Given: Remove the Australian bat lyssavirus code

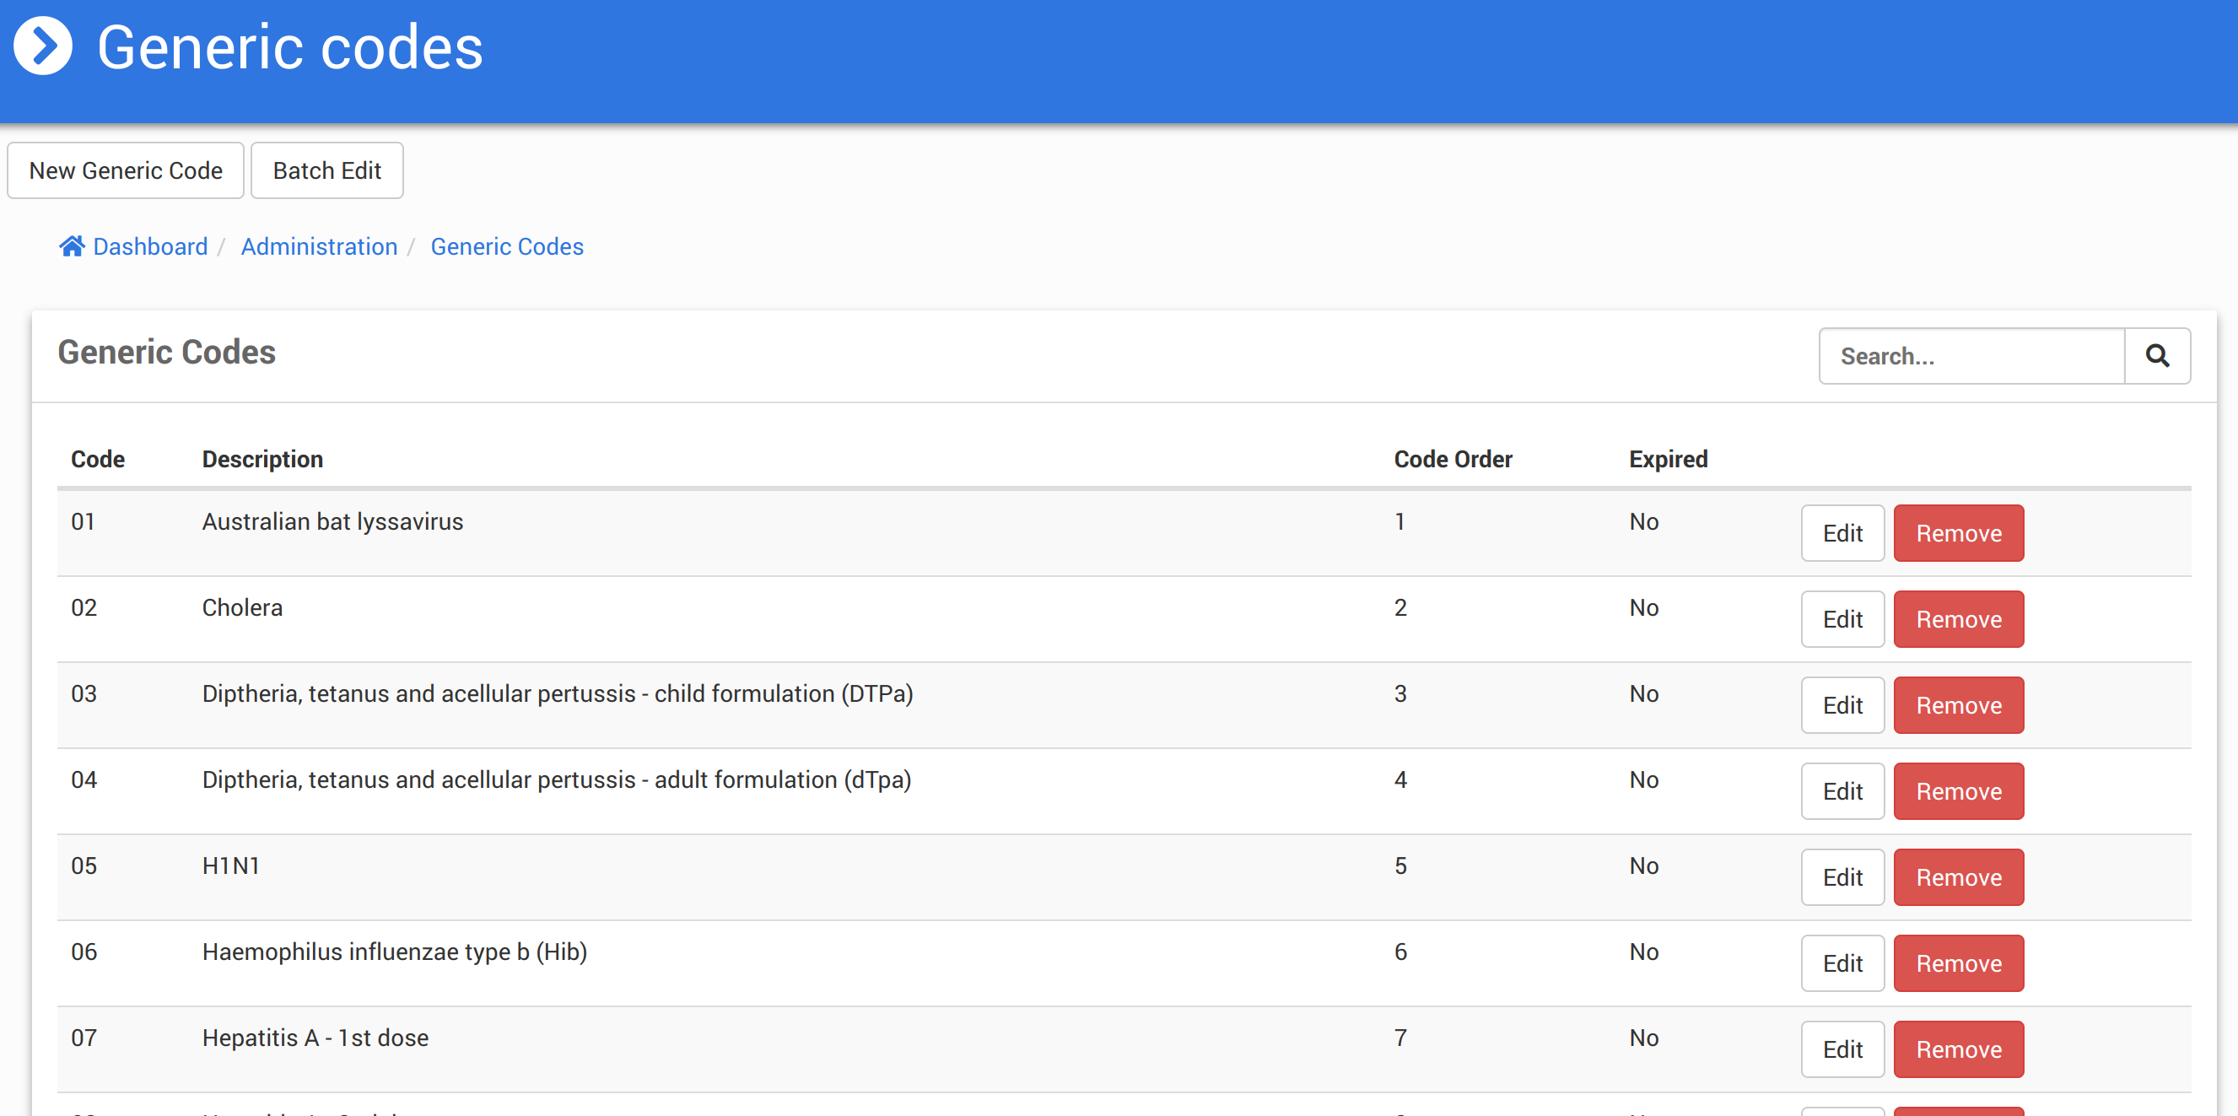Looking at the screenshot, I should [1958, 533].
